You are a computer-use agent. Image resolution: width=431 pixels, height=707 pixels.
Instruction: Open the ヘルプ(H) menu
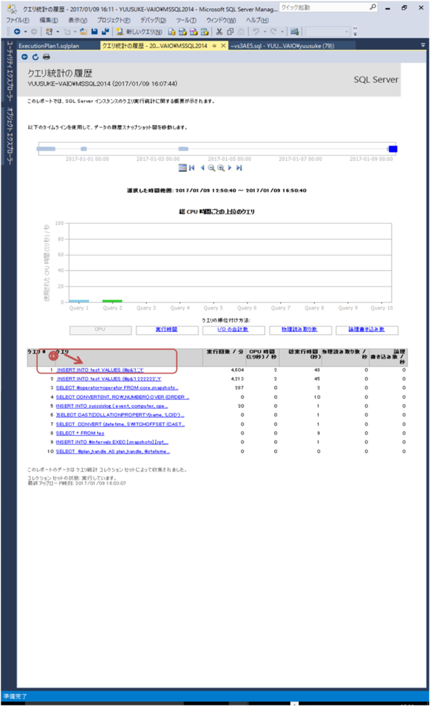(257, 20)
